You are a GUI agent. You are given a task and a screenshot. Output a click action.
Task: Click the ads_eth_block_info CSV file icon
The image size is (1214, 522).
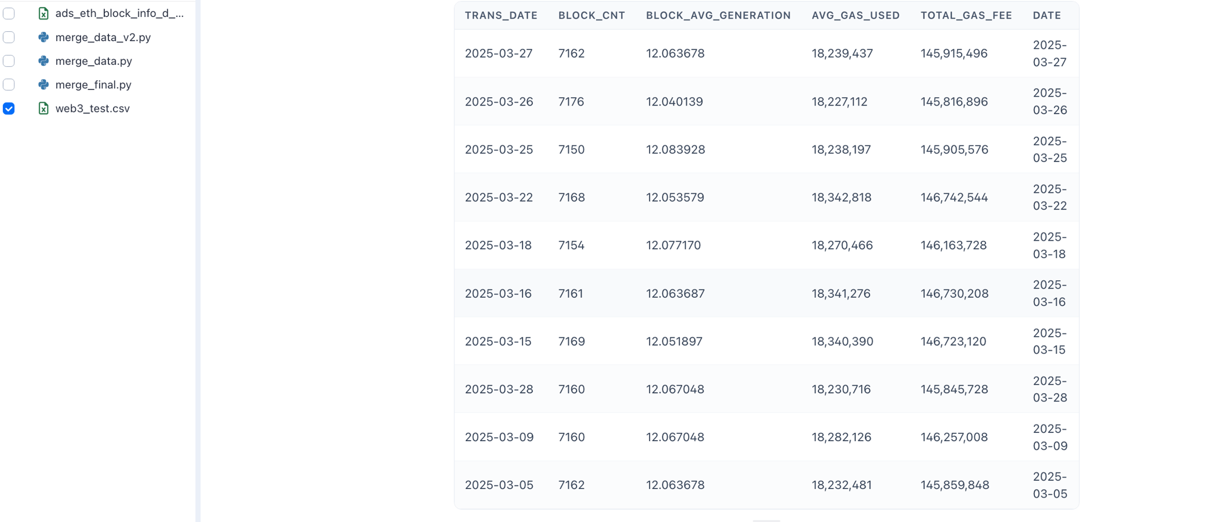43,13
